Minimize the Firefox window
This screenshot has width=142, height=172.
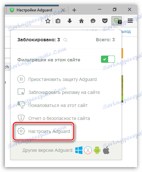100,9
